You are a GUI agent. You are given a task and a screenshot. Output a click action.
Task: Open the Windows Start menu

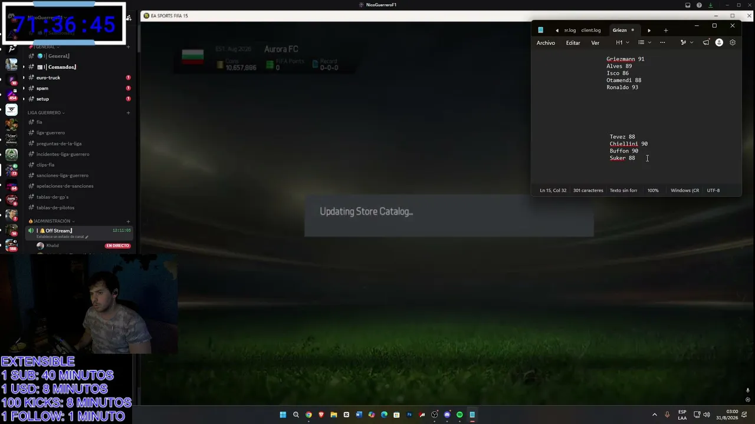(283, 415)
